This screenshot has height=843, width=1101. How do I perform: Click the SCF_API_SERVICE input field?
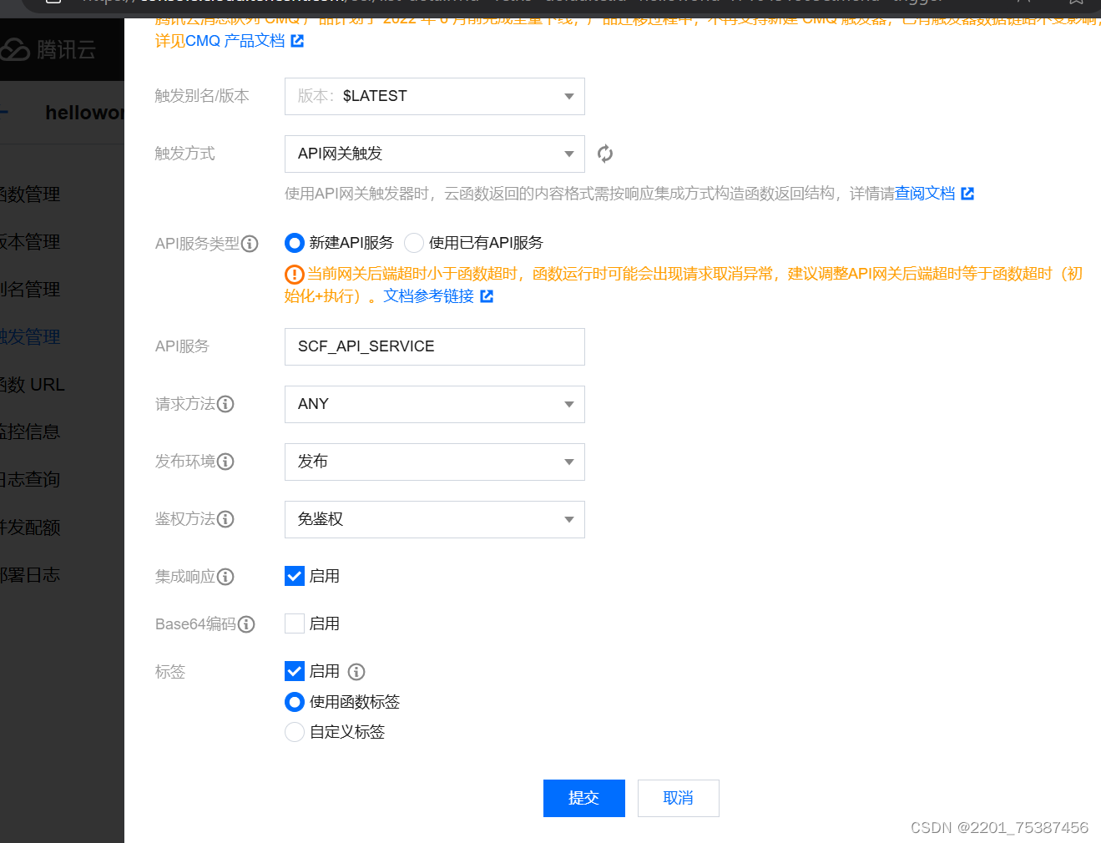[x=435, y=346]
